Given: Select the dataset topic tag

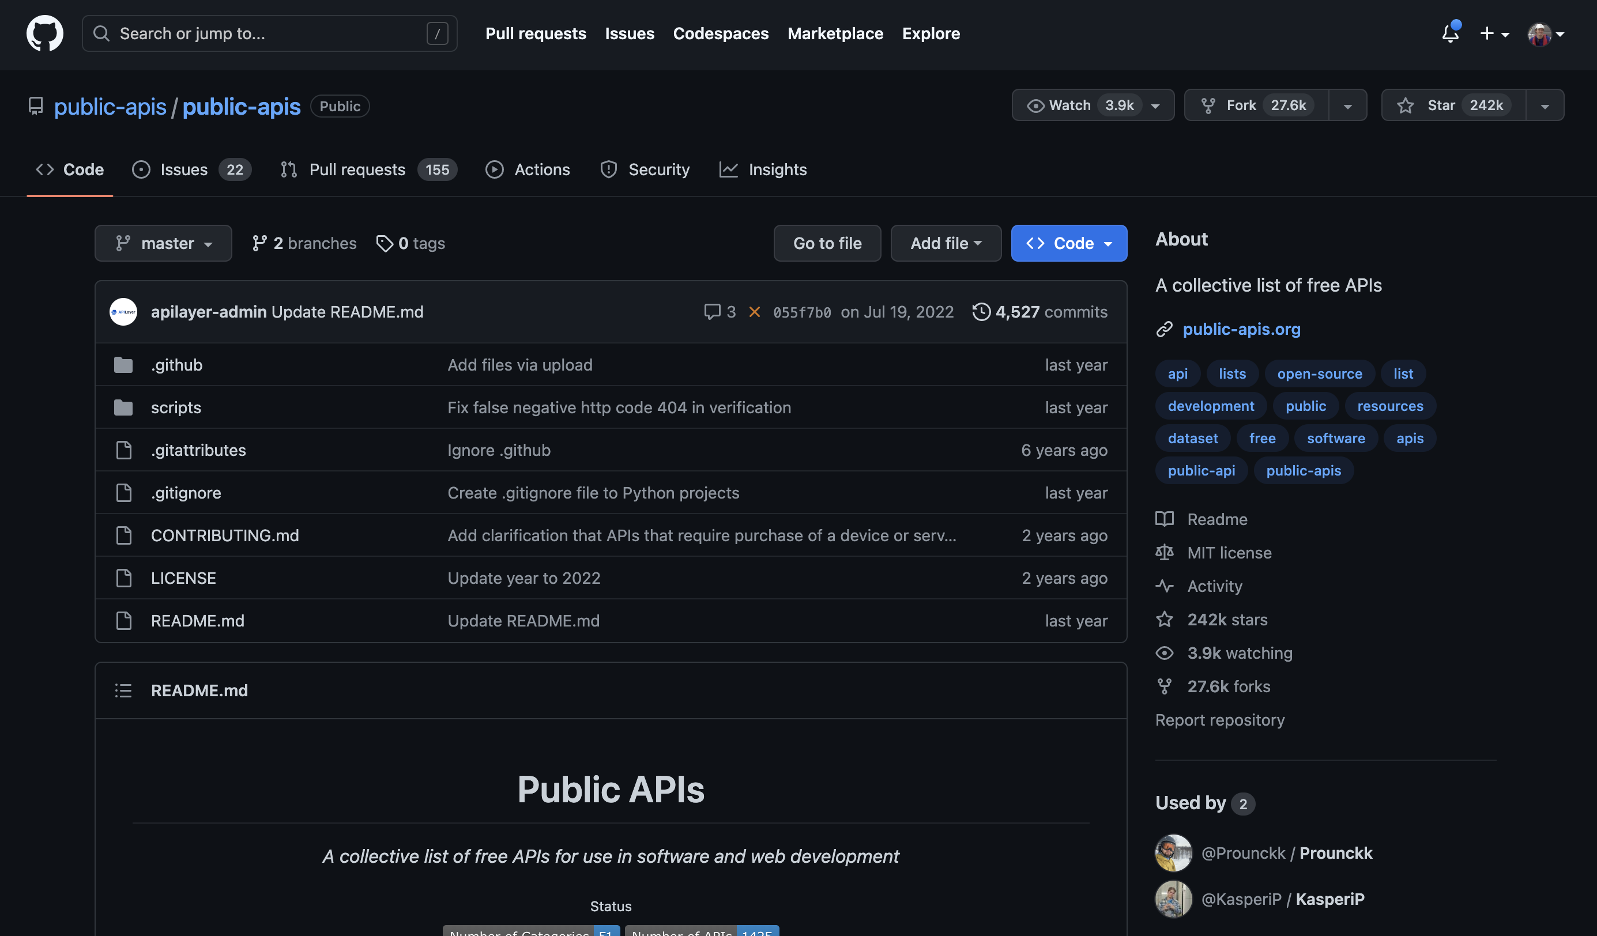Looking at the screenshot, I should (1193, 438).
